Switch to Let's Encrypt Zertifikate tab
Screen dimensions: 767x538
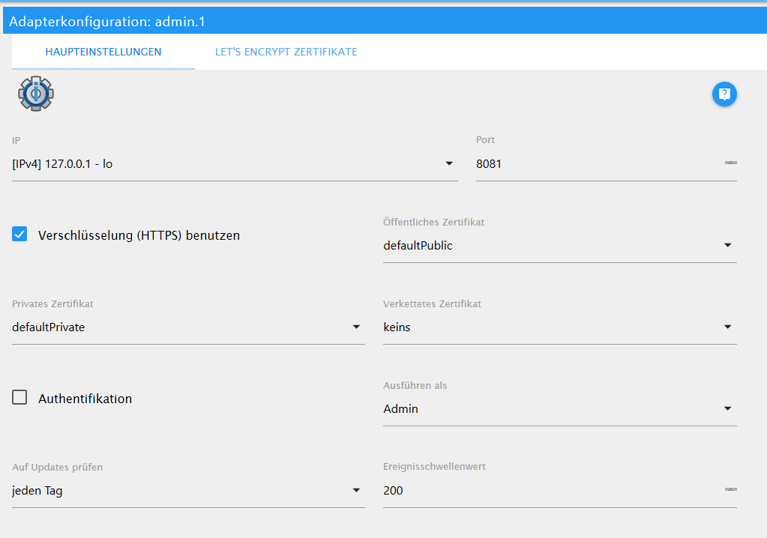point(286,52)
